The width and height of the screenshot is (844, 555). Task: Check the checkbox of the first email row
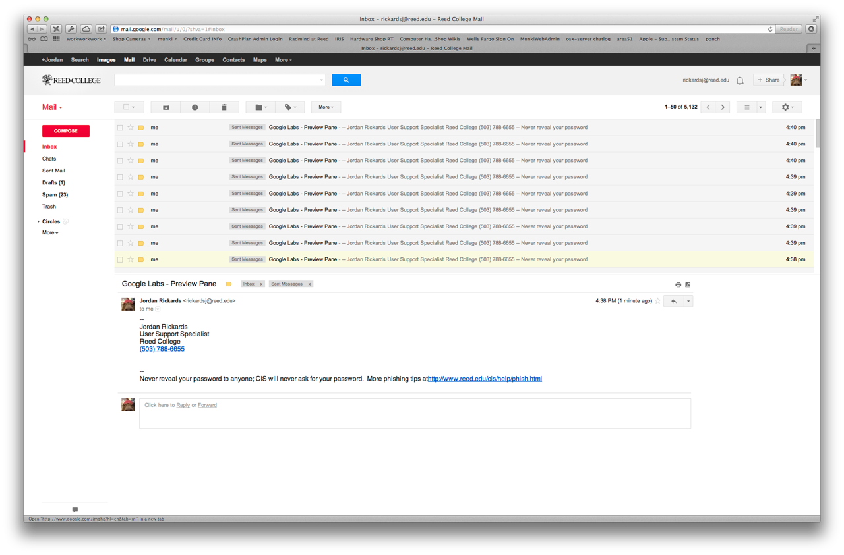[x=120, y=128]
